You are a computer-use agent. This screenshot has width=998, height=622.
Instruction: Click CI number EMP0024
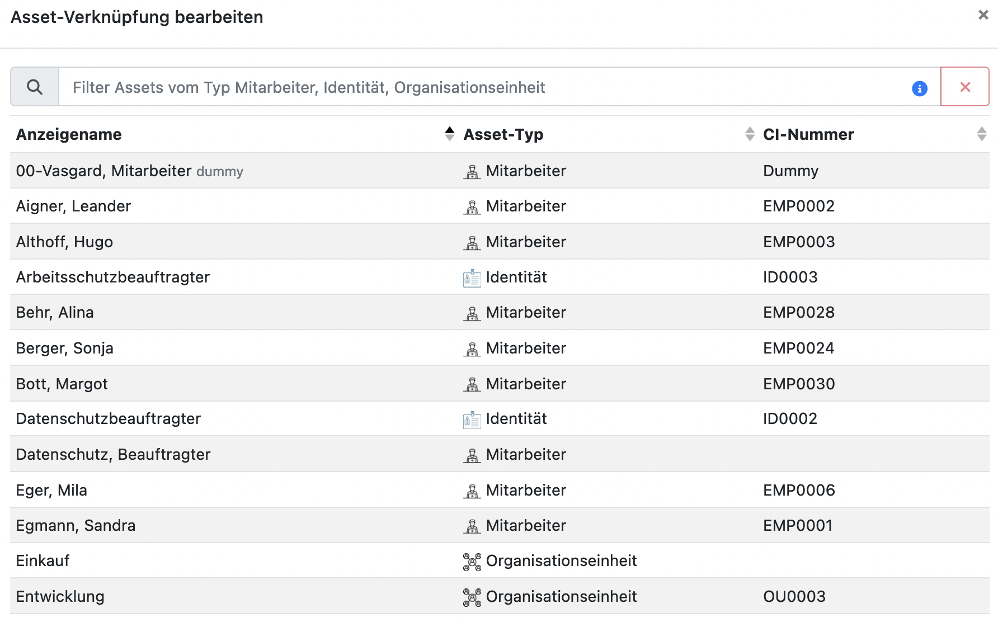[799, 348]
